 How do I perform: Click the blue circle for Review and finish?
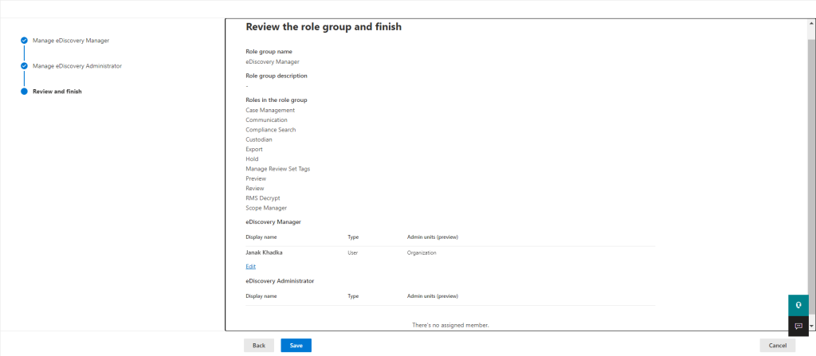click(x=24, y=92)
